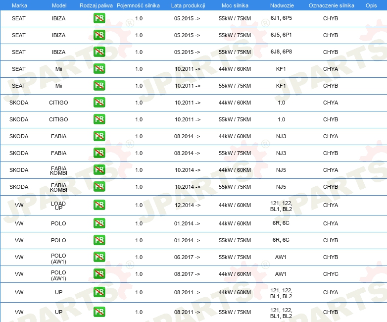This screenshot has width=387, height=322.
Task: Select fuel icon for SEAT Mii 44kW CHYA
Action: [99, 69]
